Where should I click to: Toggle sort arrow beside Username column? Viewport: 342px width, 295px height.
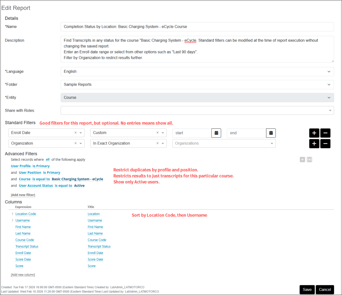coord(13,220)
